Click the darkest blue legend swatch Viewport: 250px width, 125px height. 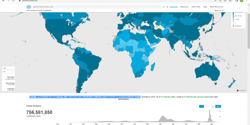pos(233,13)
